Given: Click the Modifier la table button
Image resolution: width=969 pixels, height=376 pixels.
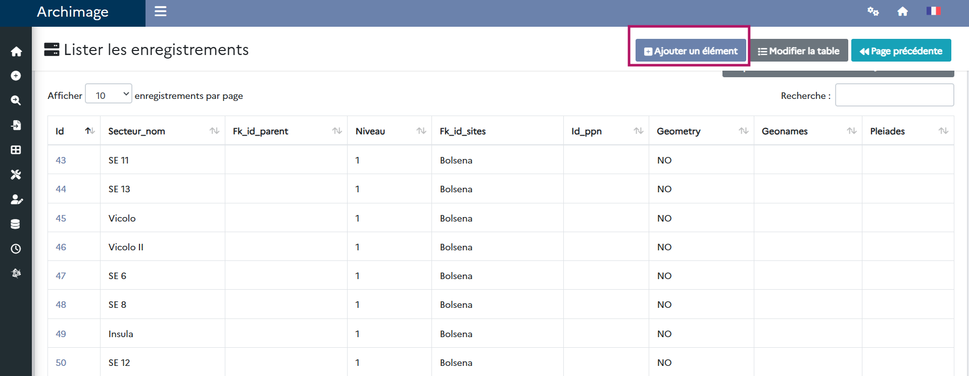Looking at the screenshot, I should pyautogui.click(x=798, y=51).
